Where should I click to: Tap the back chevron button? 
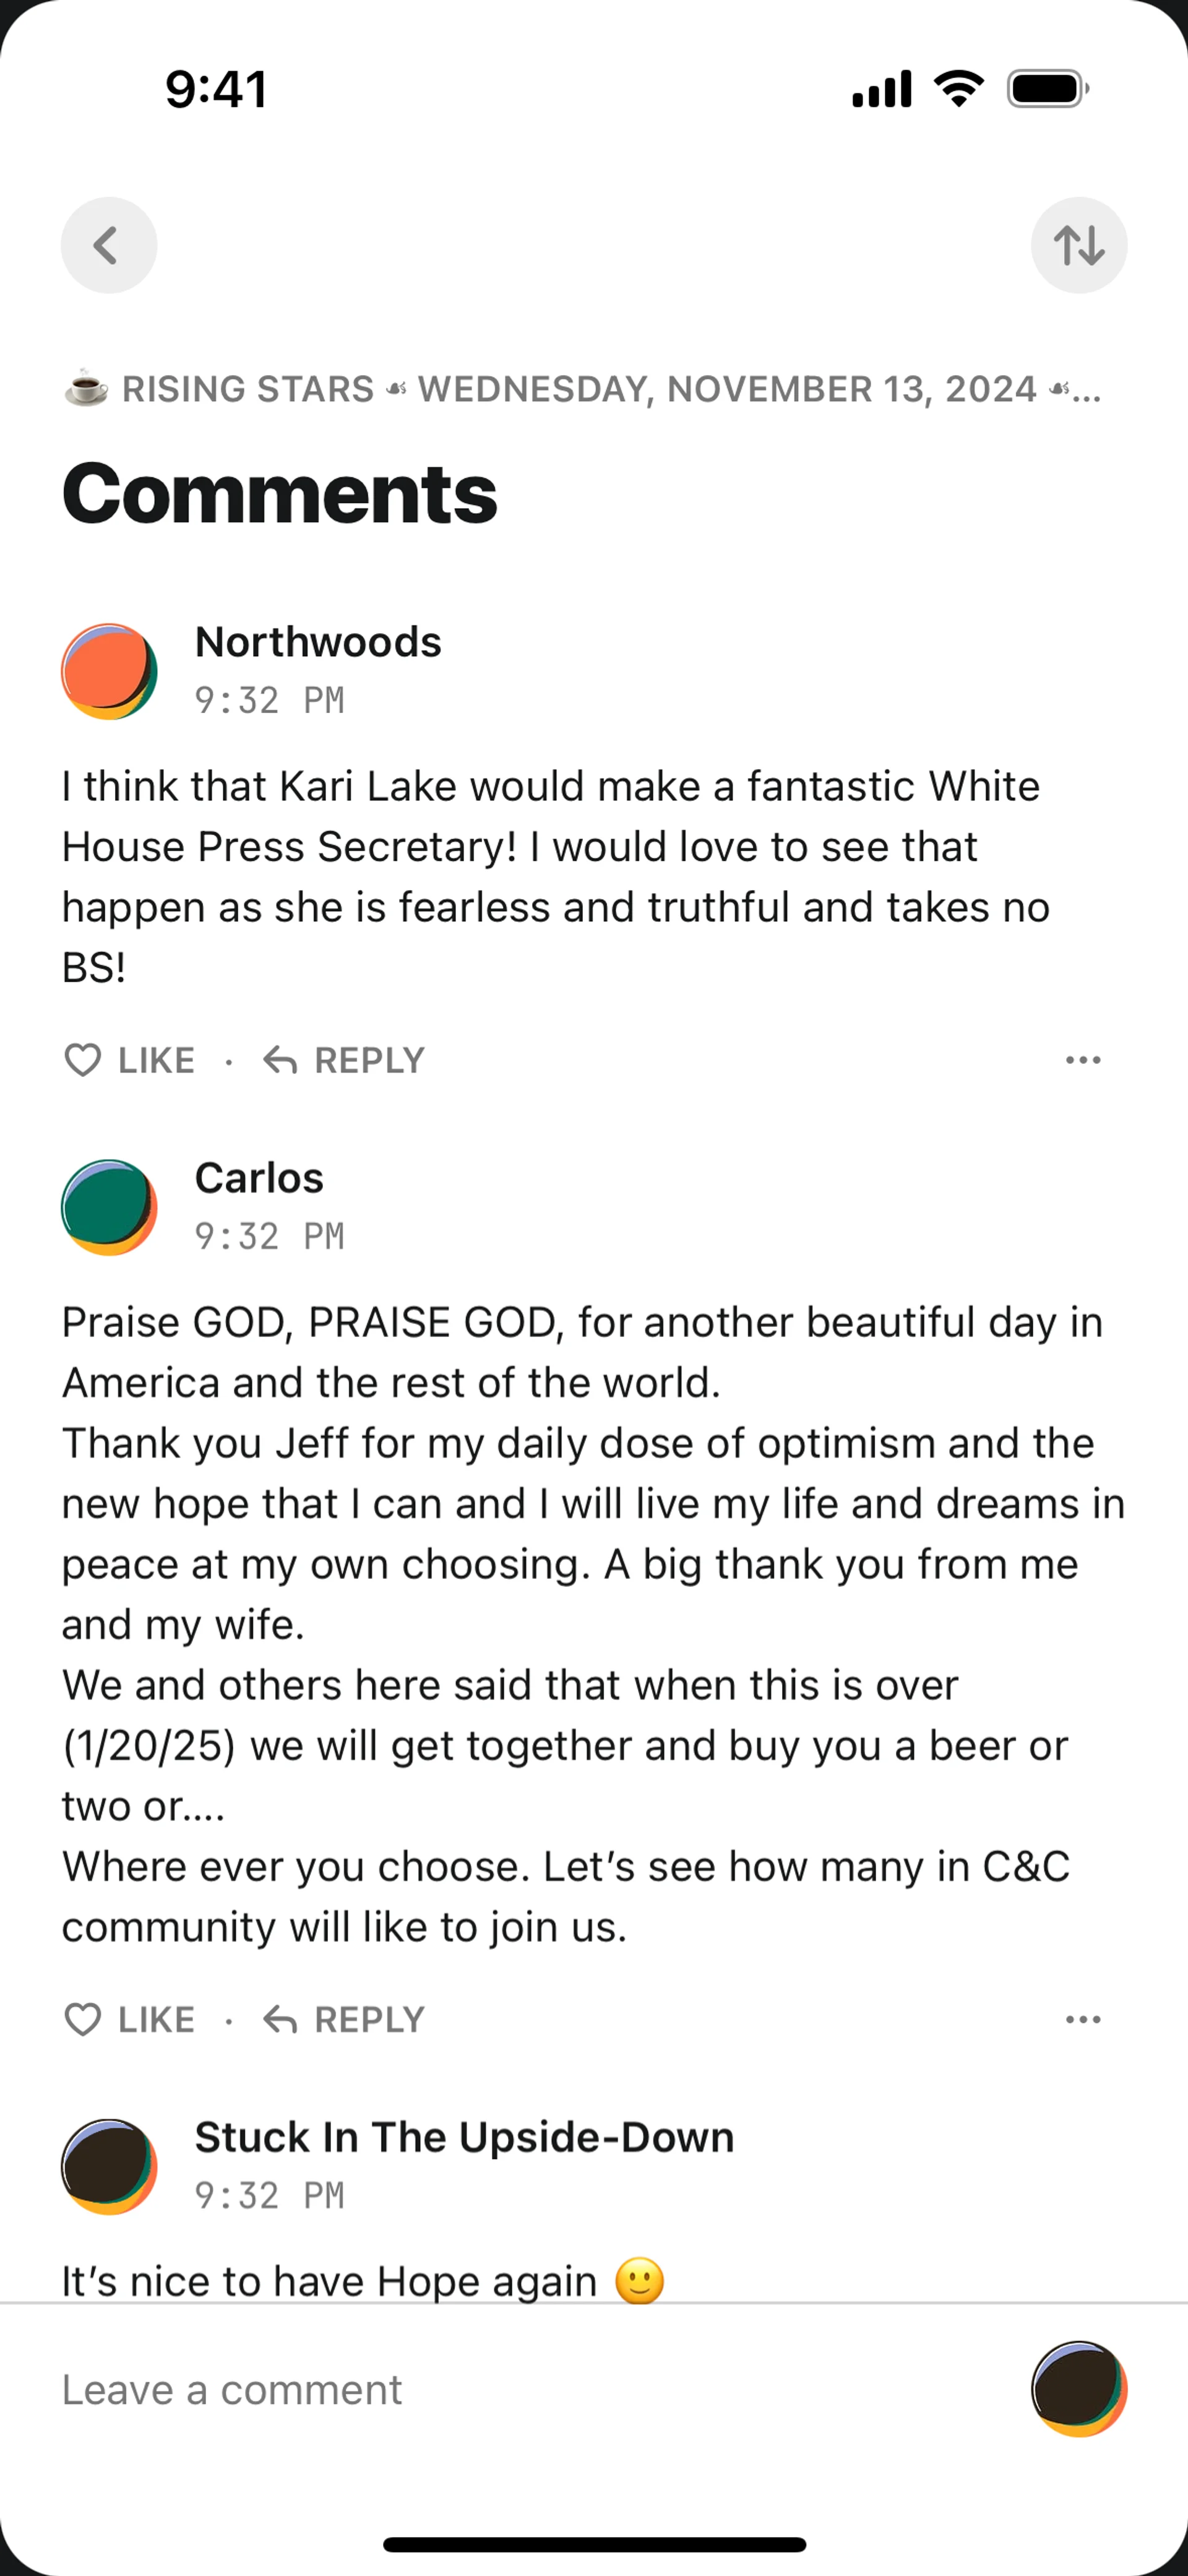[x=108, y=245]
